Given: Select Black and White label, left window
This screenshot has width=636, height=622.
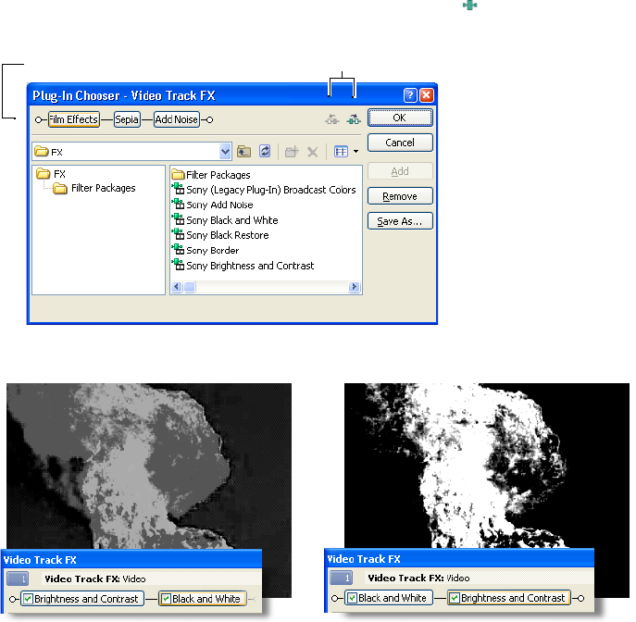Looking at the screenshot, I should click(x=206, y=599).
